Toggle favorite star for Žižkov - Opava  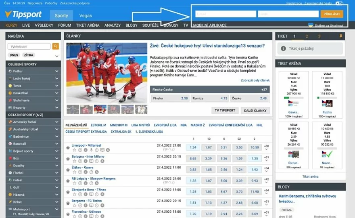tap(74, 172)
